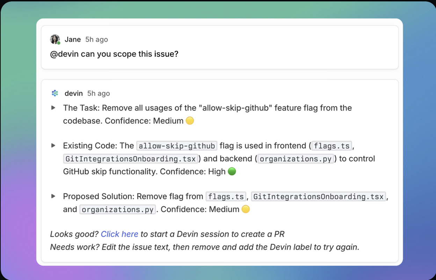
Task: Click the green High confidence circle
Action: [232, 171]
